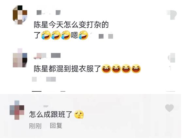This screenshot has height=139, width=182.
Task: Click the first tears-of-joy emoji after "了"
Action: pos(46,35)
